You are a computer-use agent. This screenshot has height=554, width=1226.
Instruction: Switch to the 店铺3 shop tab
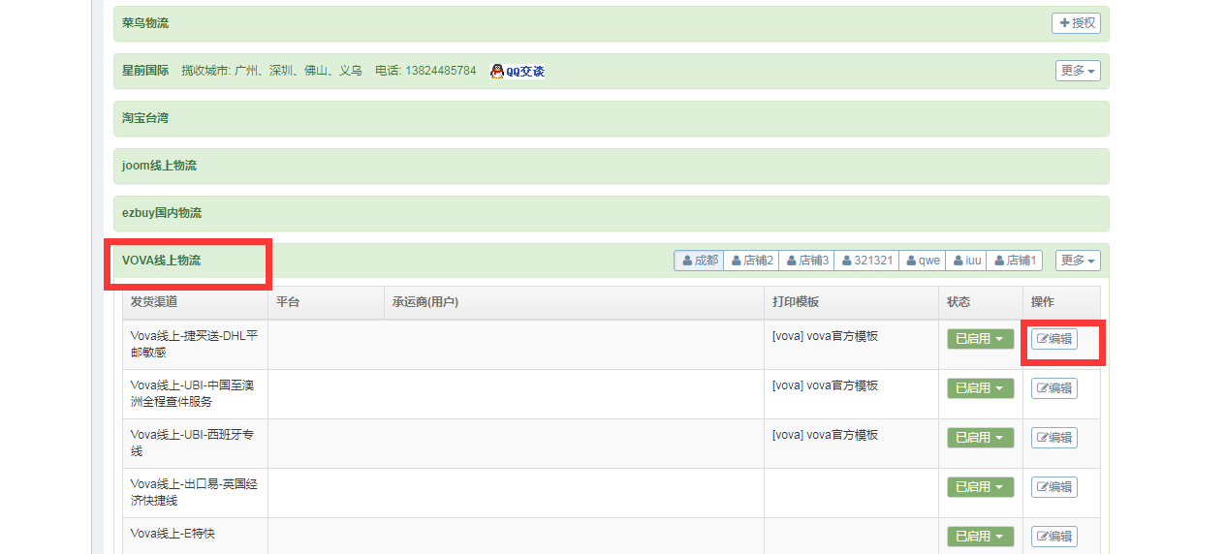tap(806, 261)
